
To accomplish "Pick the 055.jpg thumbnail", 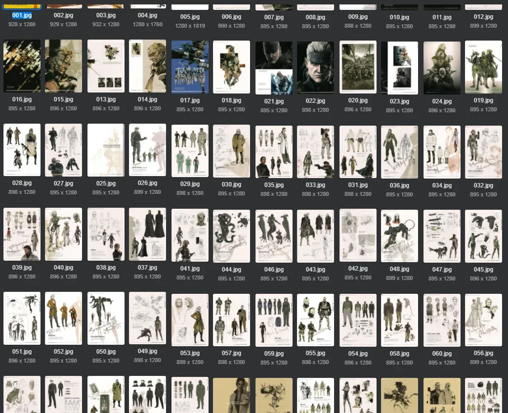I will 315,320.
